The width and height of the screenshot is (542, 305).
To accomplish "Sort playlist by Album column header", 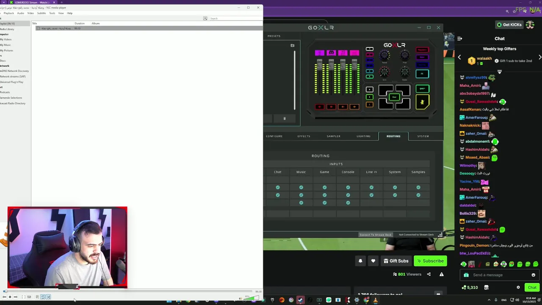I will pyautogui.click(x=96, y=23).
